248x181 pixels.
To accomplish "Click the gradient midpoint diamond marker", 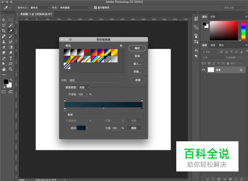I will (103, 108).
